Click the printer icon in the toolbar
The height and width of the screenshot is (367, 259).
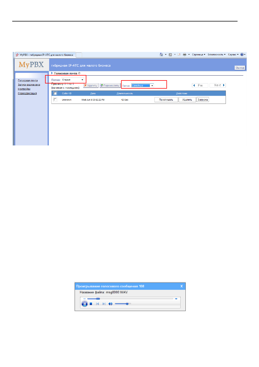coord(185,55)
